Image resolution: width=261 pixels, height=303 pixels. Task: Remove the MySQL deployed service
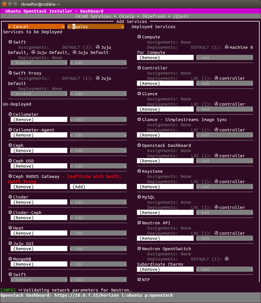165,213
